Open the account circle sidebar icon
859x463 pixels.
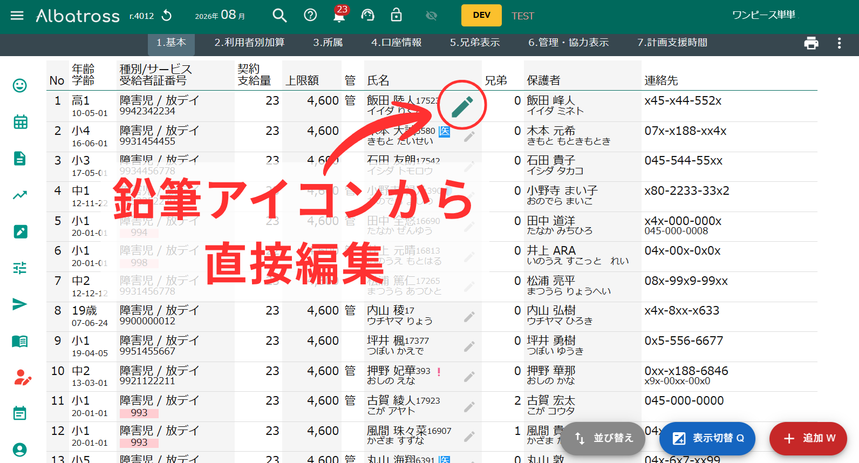[x=20, y=450]
